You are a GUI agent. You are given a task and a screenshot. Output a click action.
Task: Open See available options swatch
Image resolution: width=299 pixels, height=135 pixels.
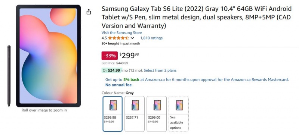pyautogui.click(x=179, y=114)
